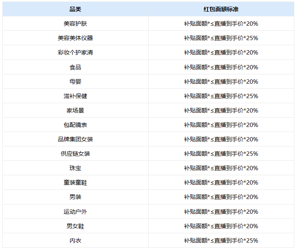
Task: Select the 彩妆个护家清 category cell
Action: click(75, 53)
